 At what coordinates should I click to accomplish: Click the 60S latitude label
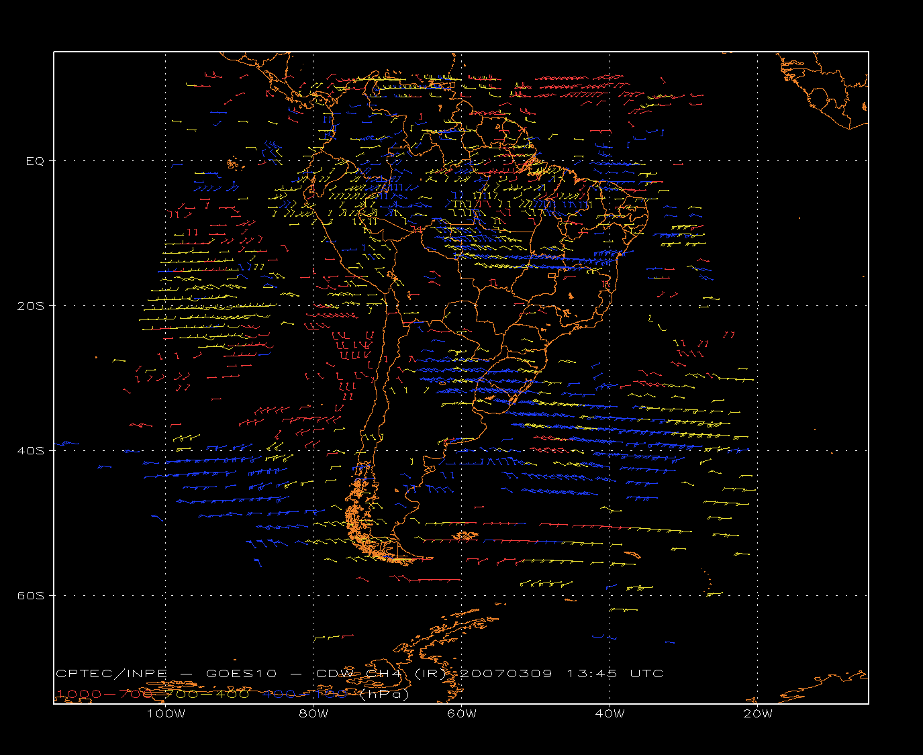click(x=30, y=595)
